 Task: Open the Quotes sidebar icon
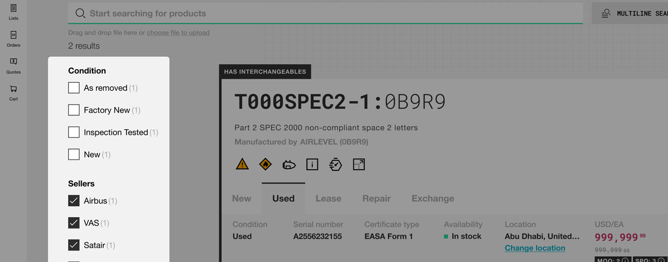[x=14, y=66]
